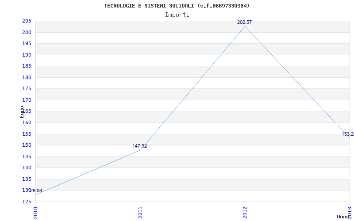Screen dimensions: 354x221
Task: Click the 190 y-axis value
Action: click(27, 55)
